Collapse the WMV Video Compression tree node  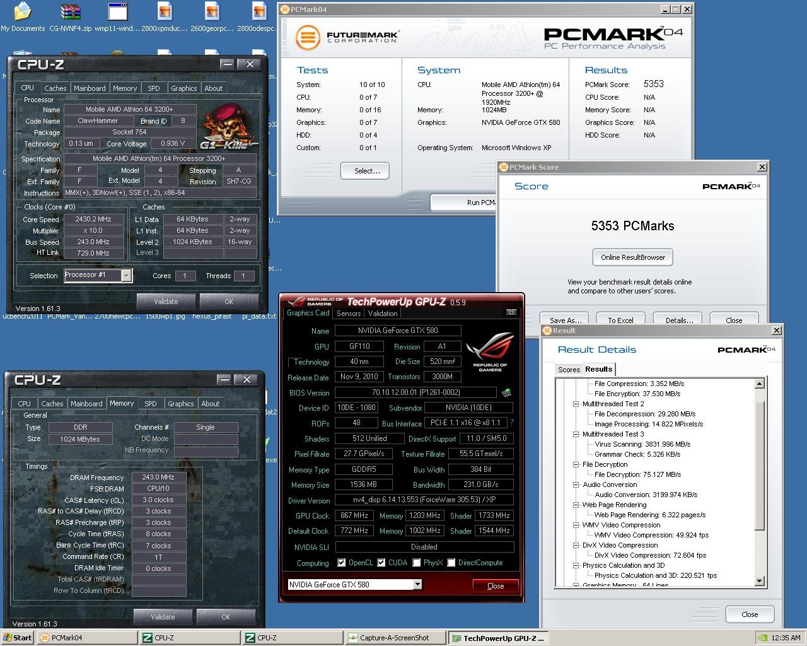[x=576, y=525]
